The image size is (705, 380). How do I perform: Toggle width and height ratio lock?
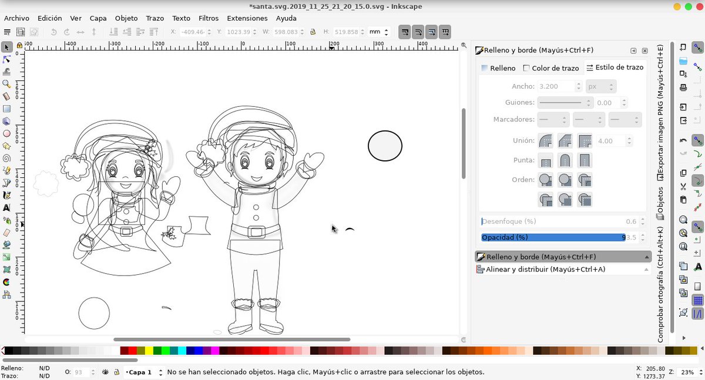313,32
